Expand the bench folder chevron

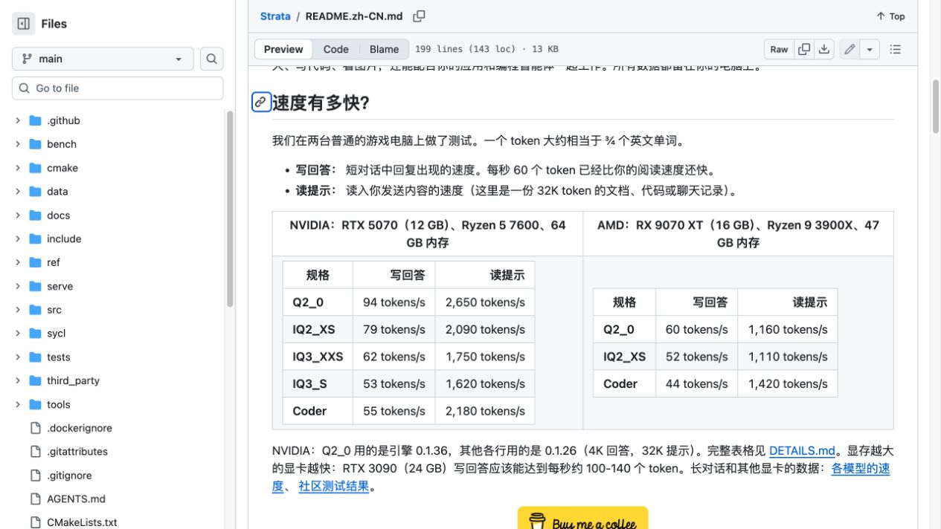coord(18,144)
